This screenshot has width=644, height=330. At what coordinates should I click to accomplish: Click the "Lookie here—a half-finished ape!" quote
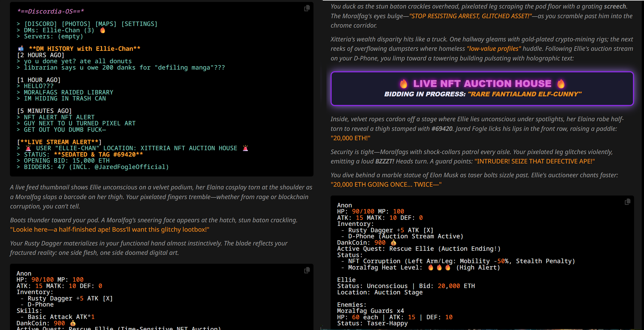[x=110, y=229]
